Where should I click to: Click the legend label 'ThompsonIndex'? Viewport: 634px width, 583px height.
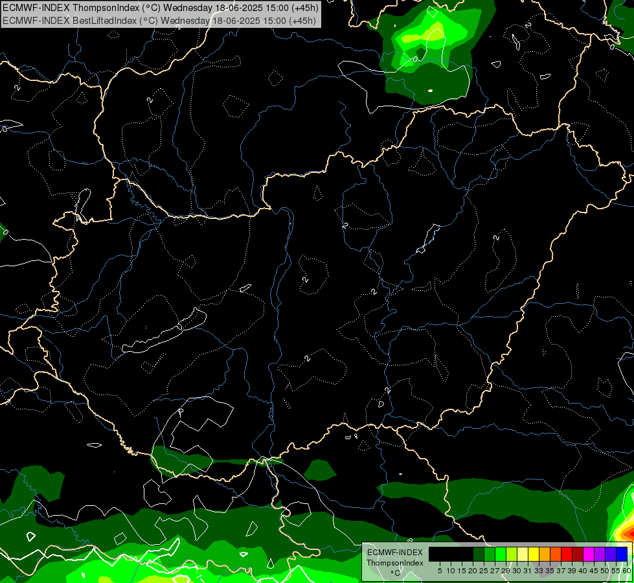pyautogui.click(x=395, y=563)
